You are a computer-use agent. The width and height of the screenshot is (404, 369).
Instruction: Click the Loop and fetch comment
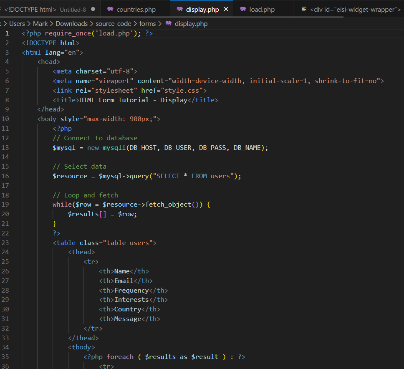point(85,195)
